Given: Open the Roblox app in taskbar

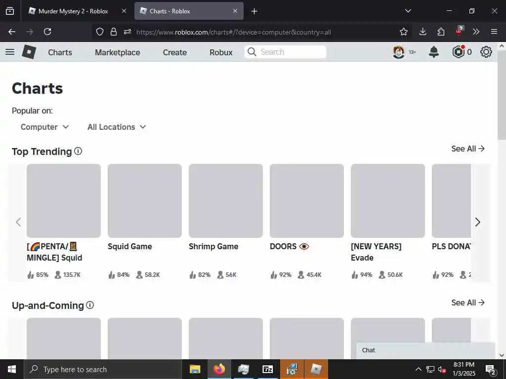Looking at the screenshot, I should 316,369.
